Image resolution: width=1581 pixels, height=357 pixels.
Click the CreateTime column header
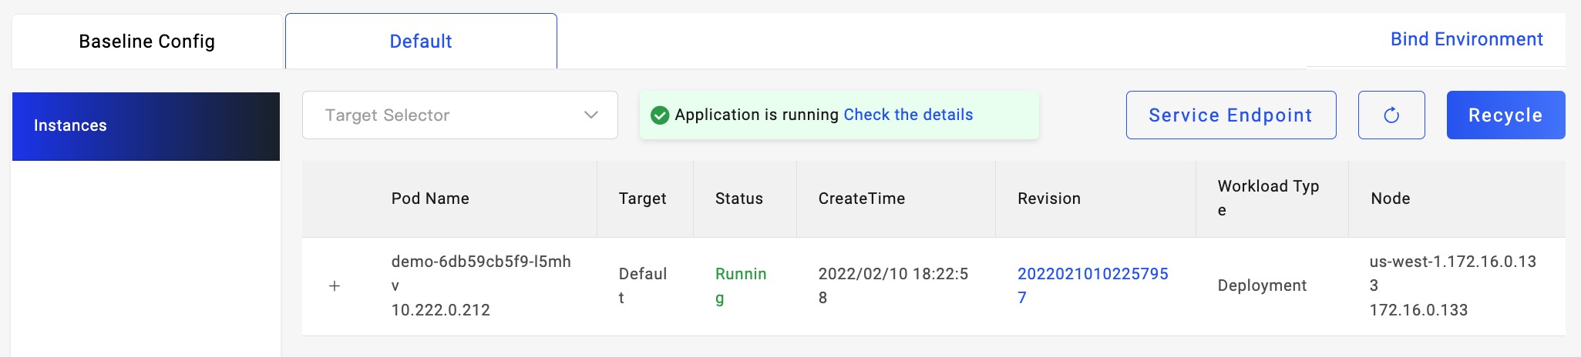(861, 199)
